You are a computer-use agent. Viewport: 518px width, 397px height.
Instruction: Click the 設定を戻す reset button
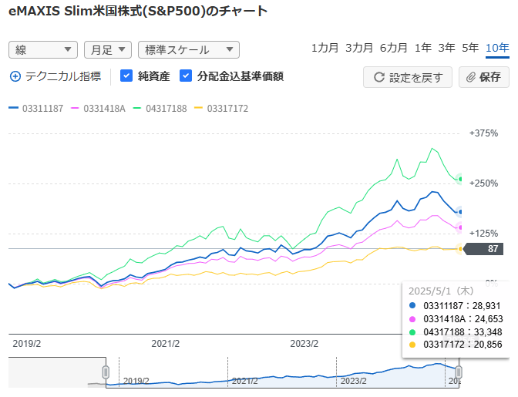click(408, 77)
